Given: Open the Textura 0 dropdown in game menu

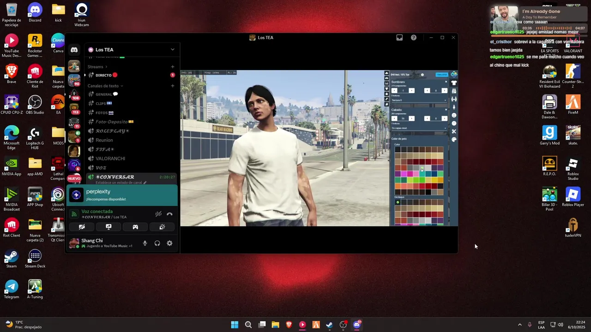Looking at the screenshot, I should pyautogui.click(x=419, y=100).
